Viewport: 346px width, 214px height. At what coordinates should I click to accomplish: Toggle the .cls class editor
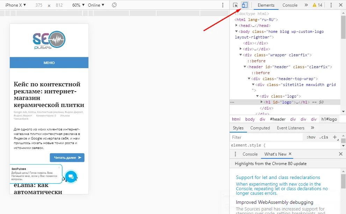pyautogui.click(x=324, y=137)
